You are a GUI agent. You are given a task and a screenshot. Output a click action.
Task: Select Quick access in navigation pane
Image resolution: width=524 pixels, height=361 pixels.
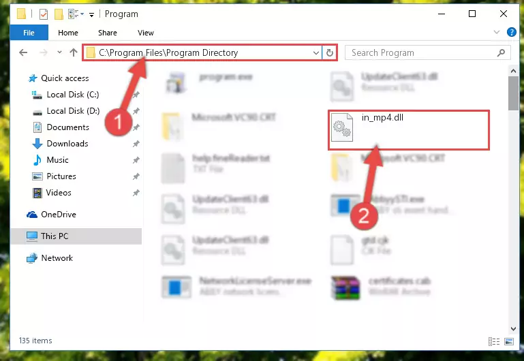coord(65,78)
